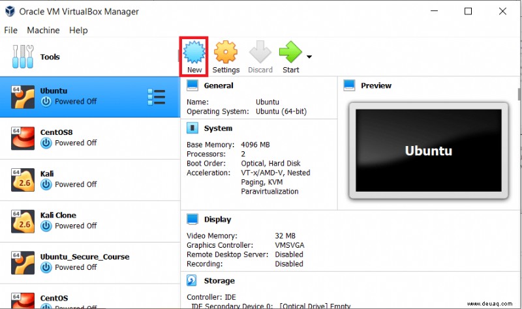Image resolution: width=522 pixels, height=309 pixels.
Task: Click the Ubuntu Powered Off status icon
Action: coord(46,102)
